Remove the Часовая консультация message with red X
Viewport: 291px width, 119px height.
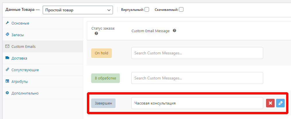[x=270, y=103]
